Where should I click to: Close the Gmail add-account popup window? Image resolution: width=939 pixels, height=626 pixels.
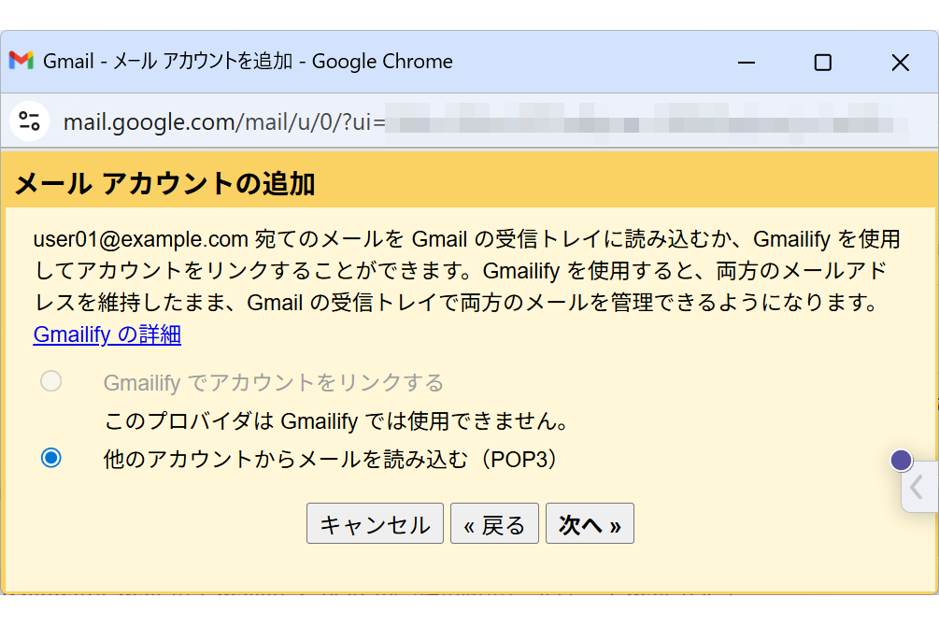click(x=900, y=63)
